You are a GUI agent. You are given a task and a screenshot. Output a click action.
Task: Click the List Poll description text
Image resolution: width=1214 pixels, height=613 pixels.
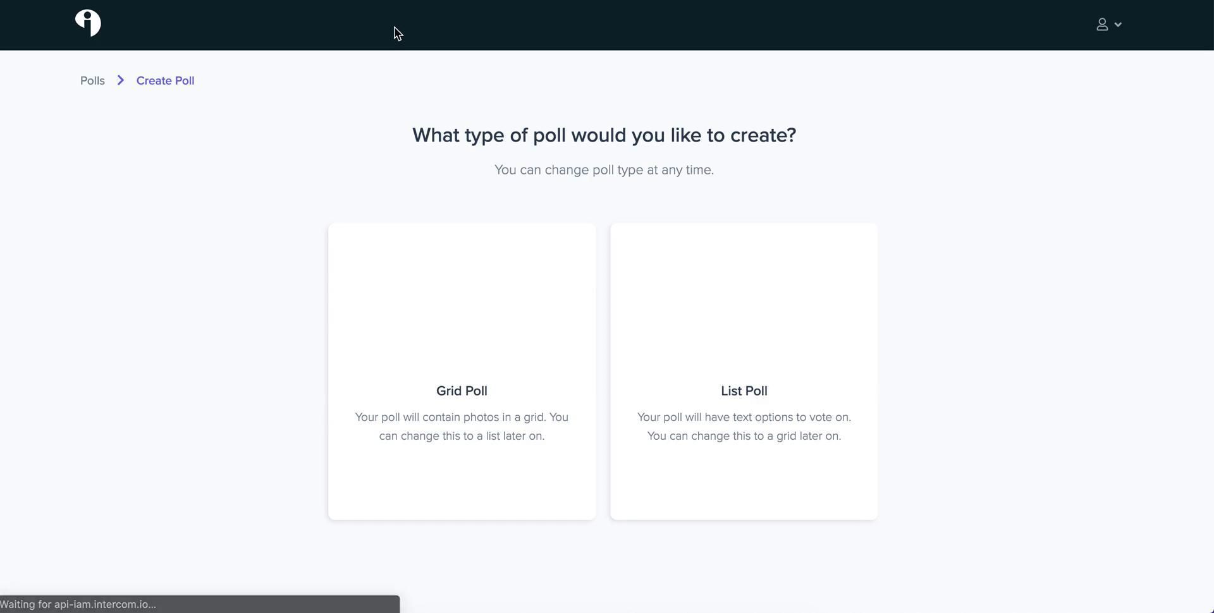tap(744, 427)
